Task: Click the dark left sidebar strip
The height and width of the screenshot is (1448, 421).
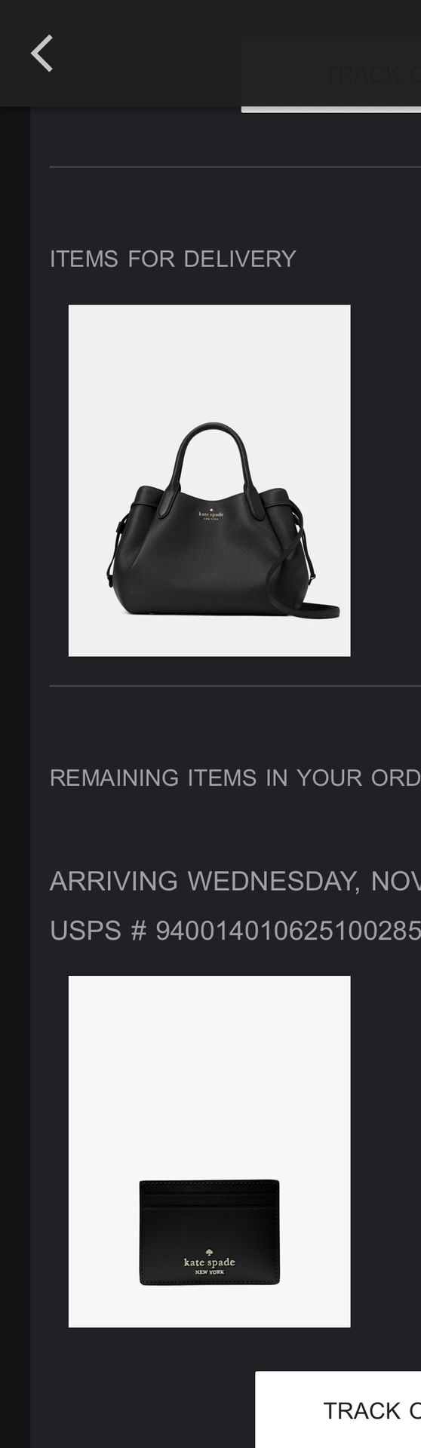Action: click(15, 777)
